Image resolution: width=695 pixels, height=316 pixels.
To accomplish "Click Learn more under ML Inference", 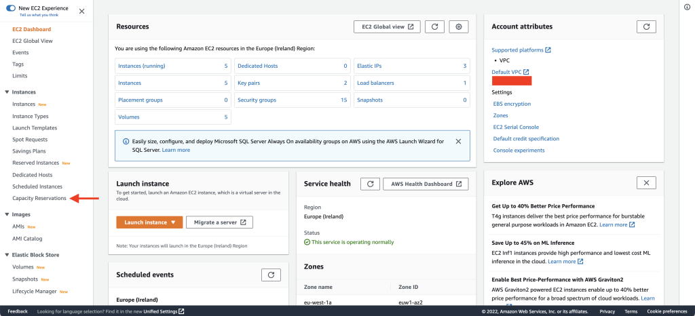I will [x=565, y=262].
